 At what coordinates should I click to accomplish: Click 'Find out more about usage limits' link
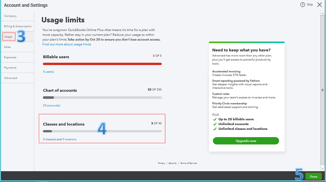click(67, 44)
